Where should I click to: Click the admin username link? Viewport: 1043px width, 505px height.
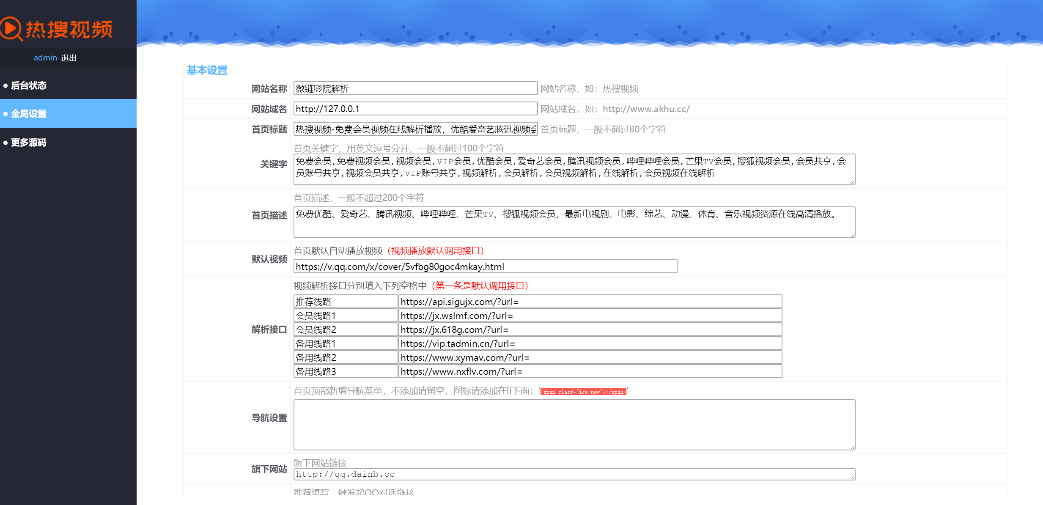tap(45, 58)
